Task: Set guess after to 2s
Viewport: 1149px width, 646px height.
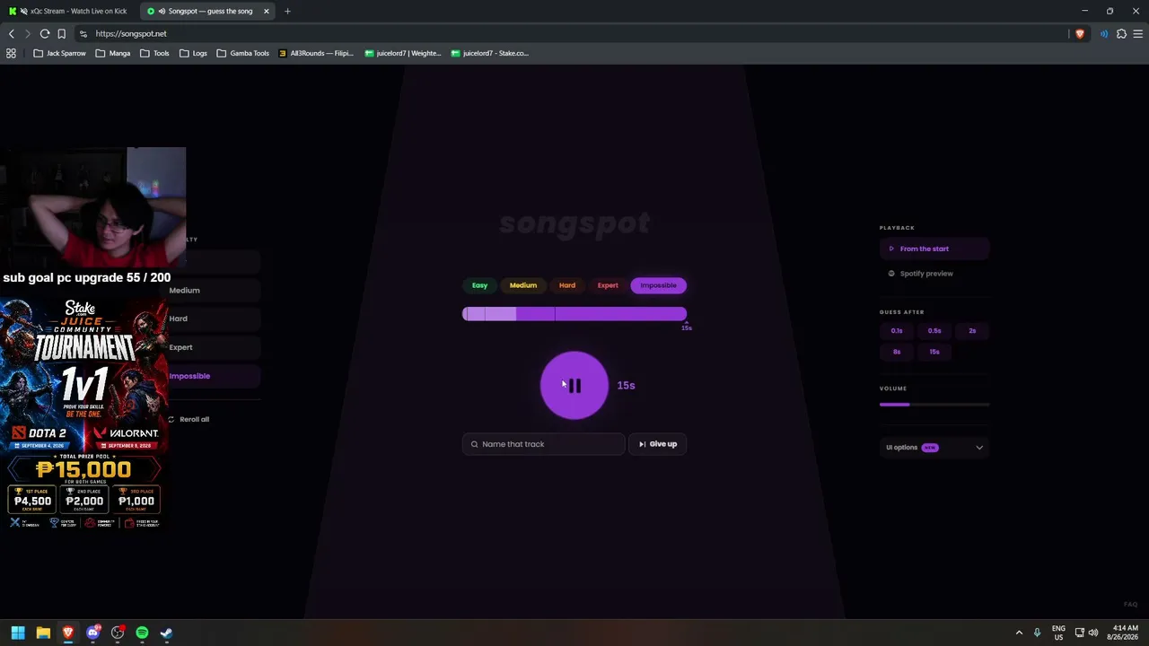Action: click(972, 331)
